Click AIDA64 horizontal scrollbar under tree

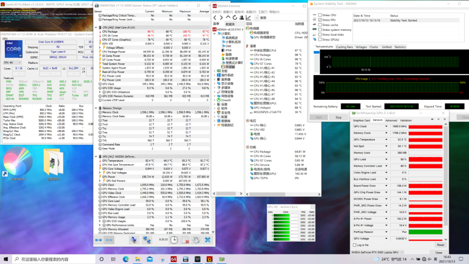[228, 194]
